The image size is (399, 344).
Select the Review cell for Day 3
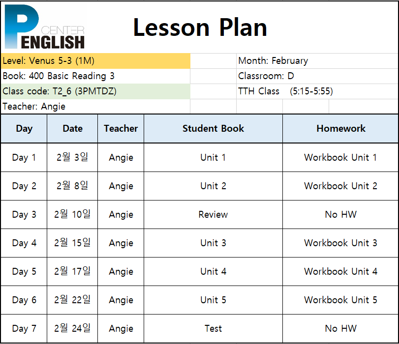[x=213, y=214]
